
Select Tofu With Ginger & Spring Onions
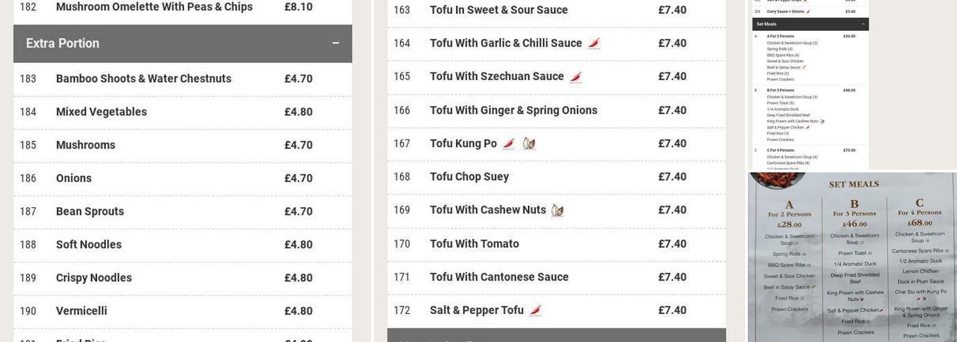click(513, 111)
